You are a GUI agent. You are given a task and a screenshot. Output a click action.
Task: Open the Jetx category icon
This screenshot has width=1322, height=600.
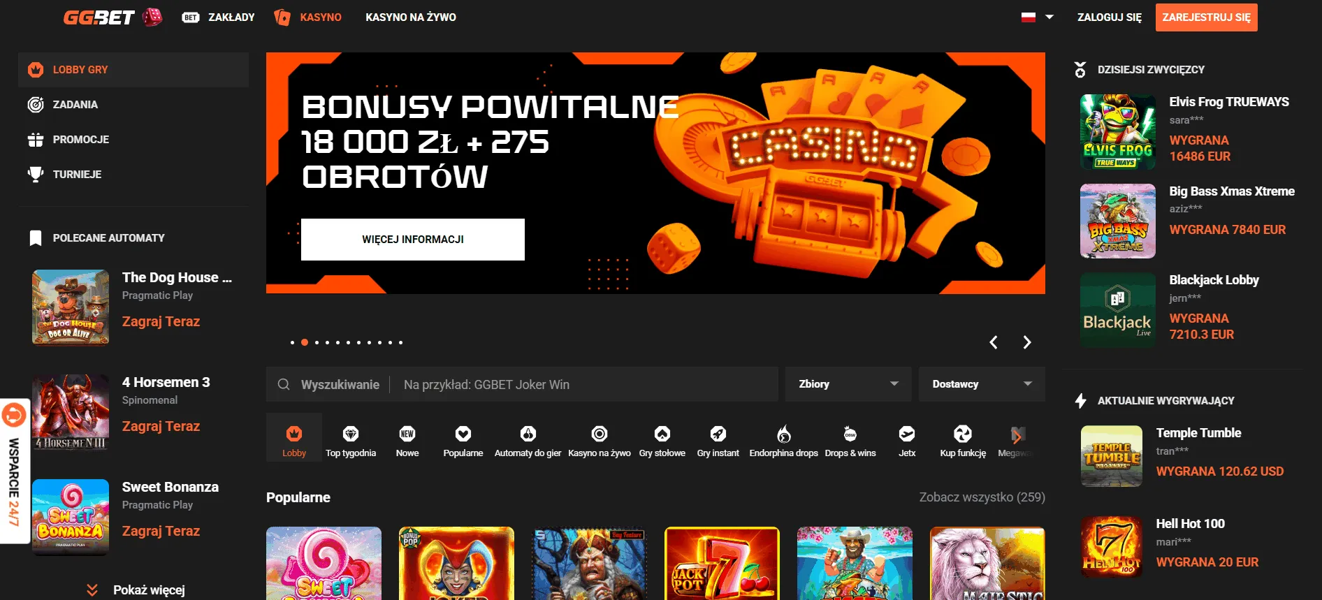coord(906,434)
